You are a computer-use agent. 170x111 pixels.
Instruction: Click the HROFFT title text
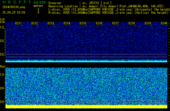(17, 2)
